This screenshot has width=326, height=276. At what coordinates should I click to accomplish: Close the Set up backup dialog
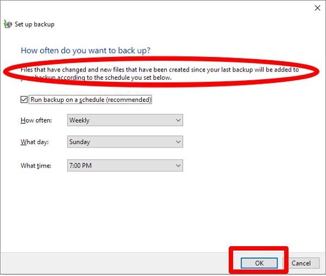(x=317, y=8)
